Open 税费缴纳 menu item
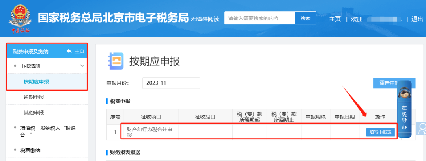Image resolution: width=426 pixels, height=161 pixels. pos(30,150)
